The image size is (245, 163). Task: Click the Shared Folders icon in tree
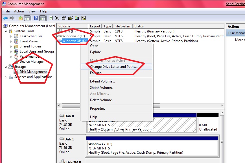click(16, 46)
